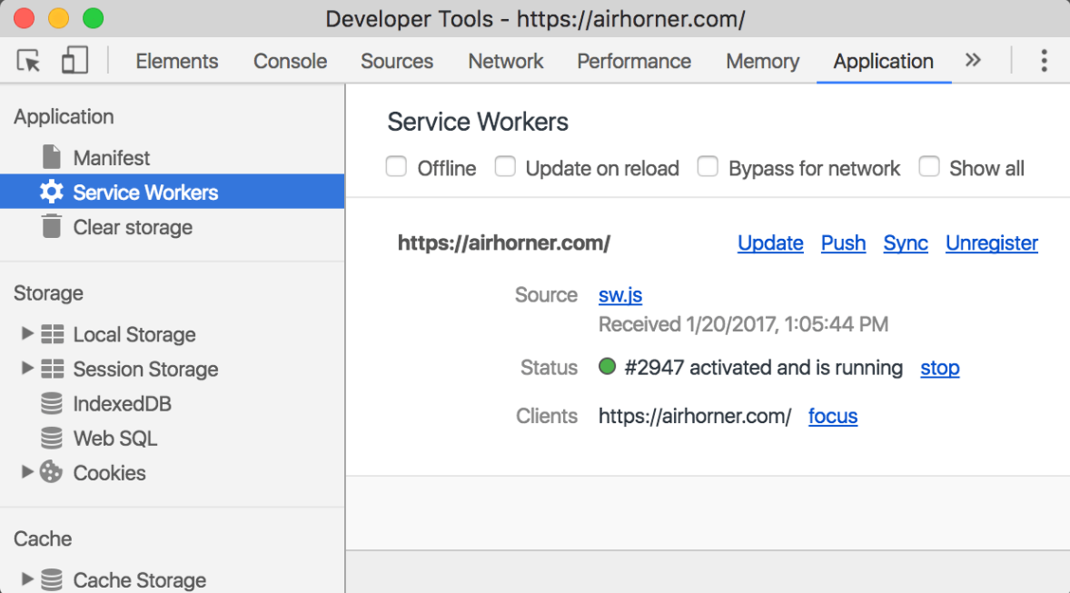Switch to the Elements tab

(177, 62)
